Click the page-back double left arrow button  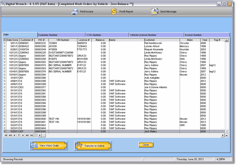[10, 135]
